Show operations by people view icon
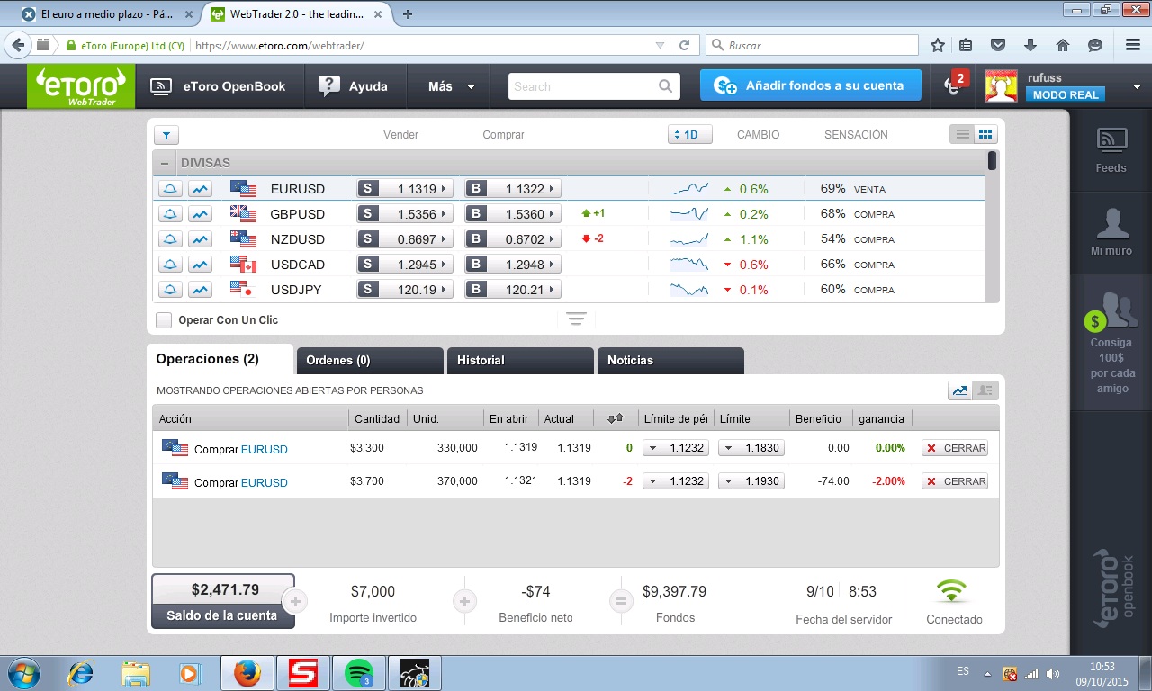Viewport: 1152px width, 691px height. pos(985,390)
